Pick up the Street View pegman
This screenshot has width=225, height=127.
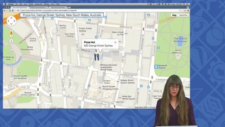click(x=11, y=34)
